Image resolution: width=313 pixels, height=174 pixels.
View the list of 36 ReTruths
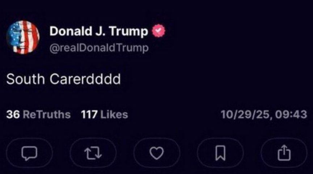click(x=38, y=115)
